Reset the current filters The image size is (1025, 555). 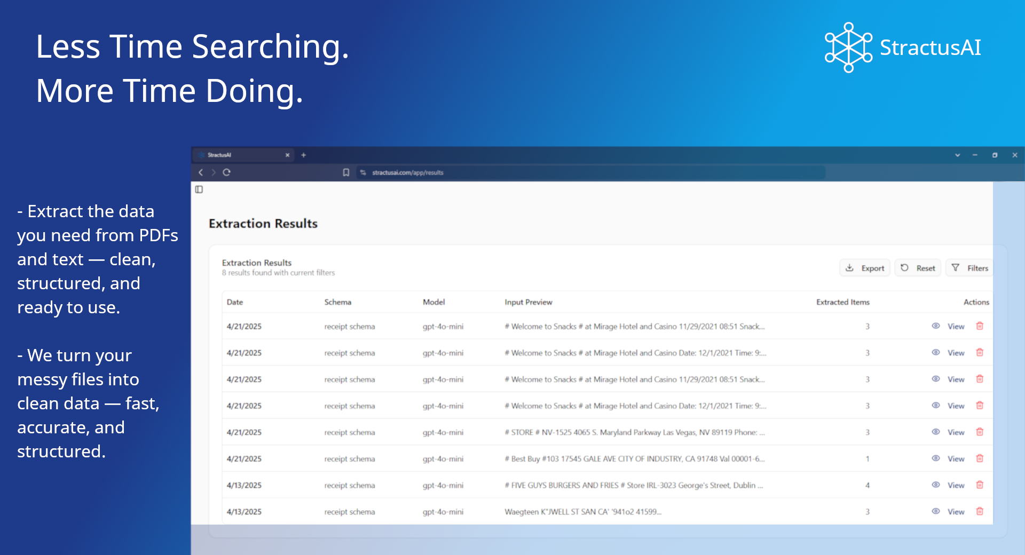(x=918, y=268)
